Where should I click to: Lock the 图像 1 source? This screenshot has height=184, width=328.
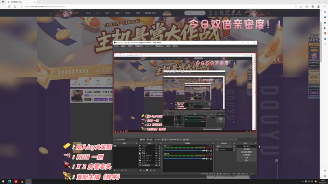[159, 153]
